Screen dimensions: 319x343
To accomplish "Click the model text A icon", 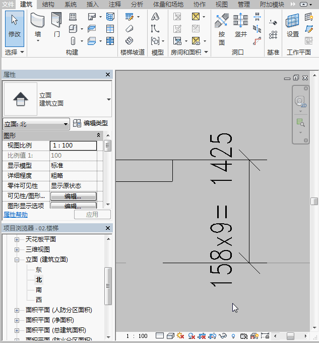I will (x=155, y=17).
